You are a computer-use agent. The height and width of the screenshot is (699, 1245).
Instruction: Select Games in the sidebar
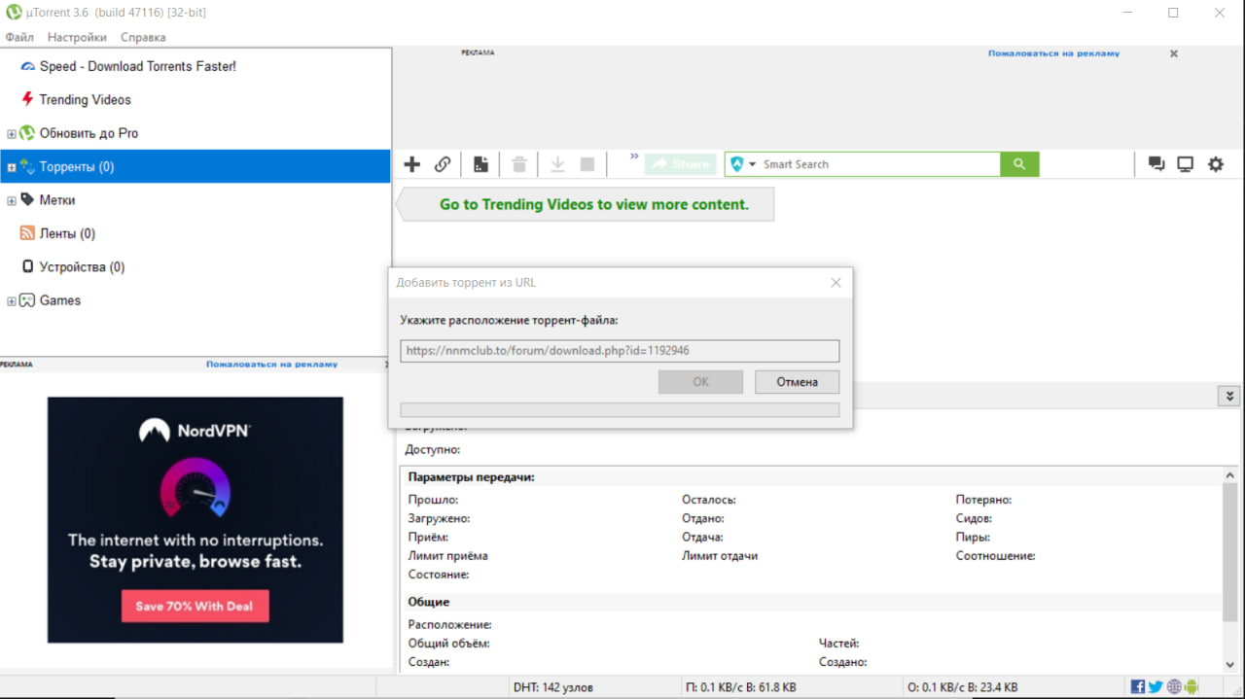tap(60, 300)
